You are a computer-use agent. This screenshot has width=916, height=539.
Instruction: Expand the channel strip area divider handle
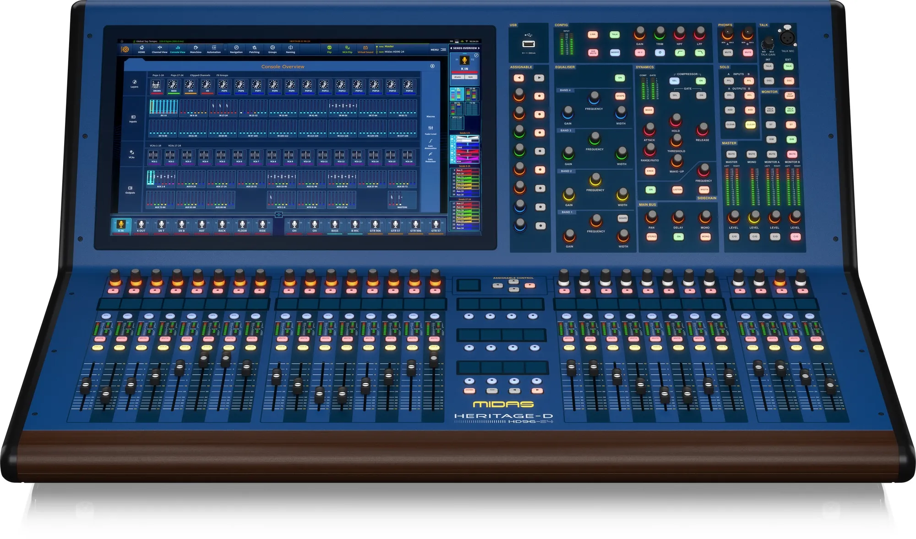point(278,214)
